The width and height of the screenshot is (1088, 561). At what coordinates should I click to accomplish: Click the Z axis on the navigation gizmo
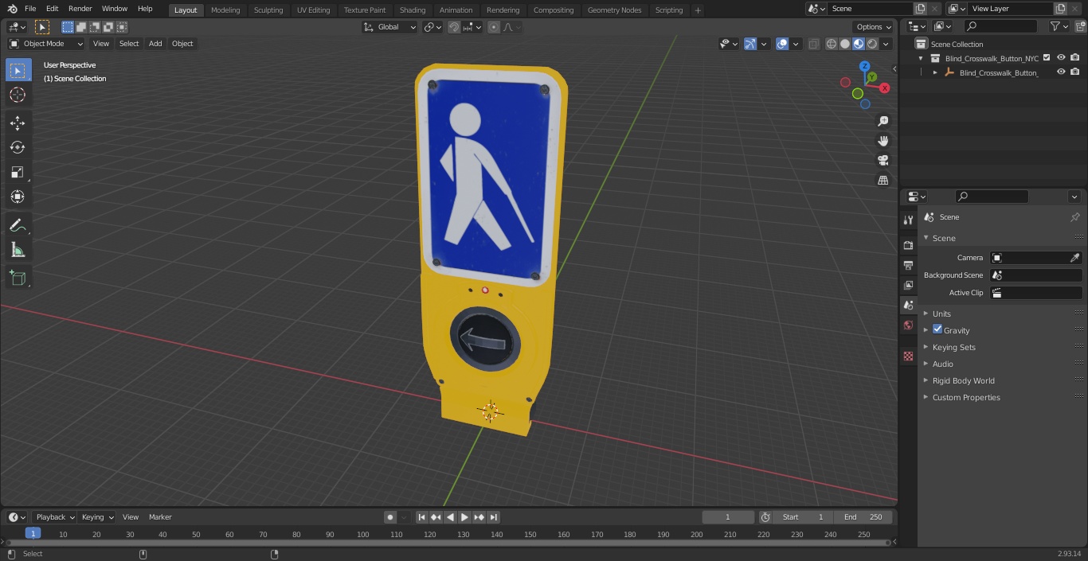point(865,66)
